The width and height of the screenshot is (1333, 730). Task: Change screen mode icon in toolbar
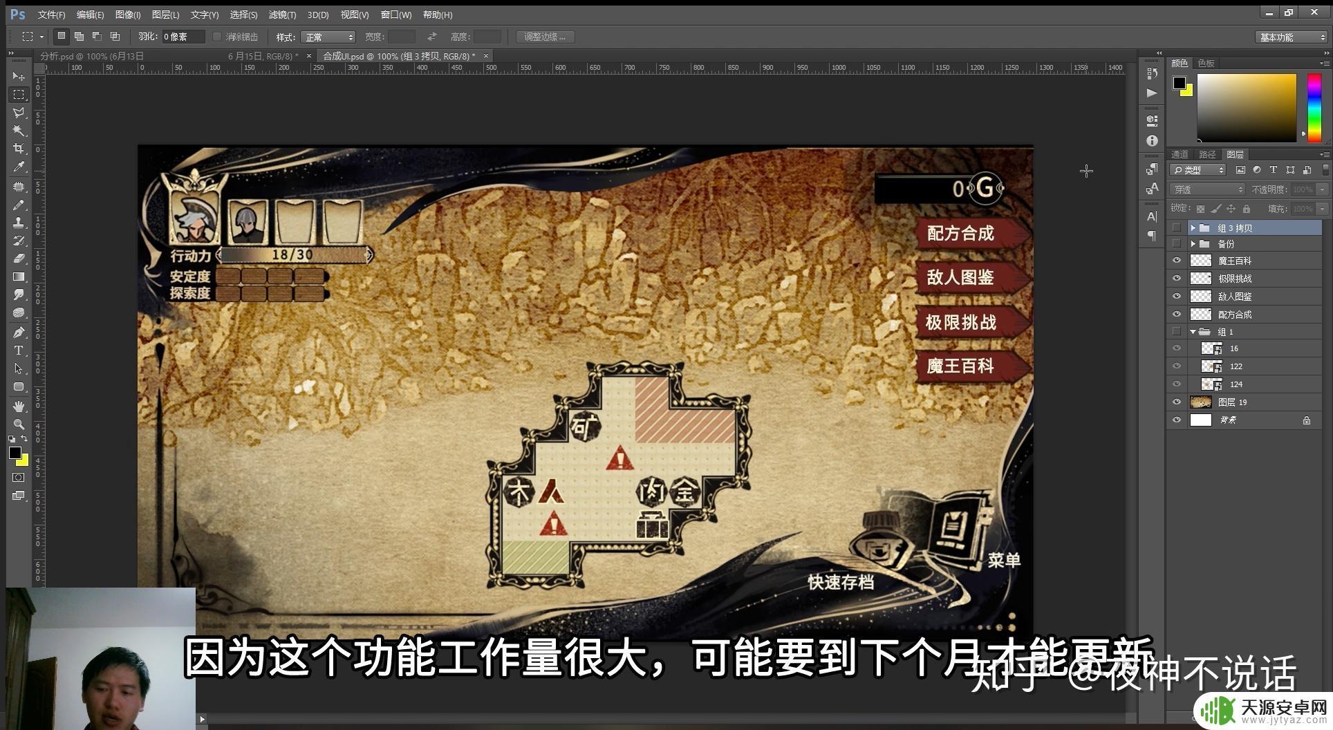click(x=19, y=496)
